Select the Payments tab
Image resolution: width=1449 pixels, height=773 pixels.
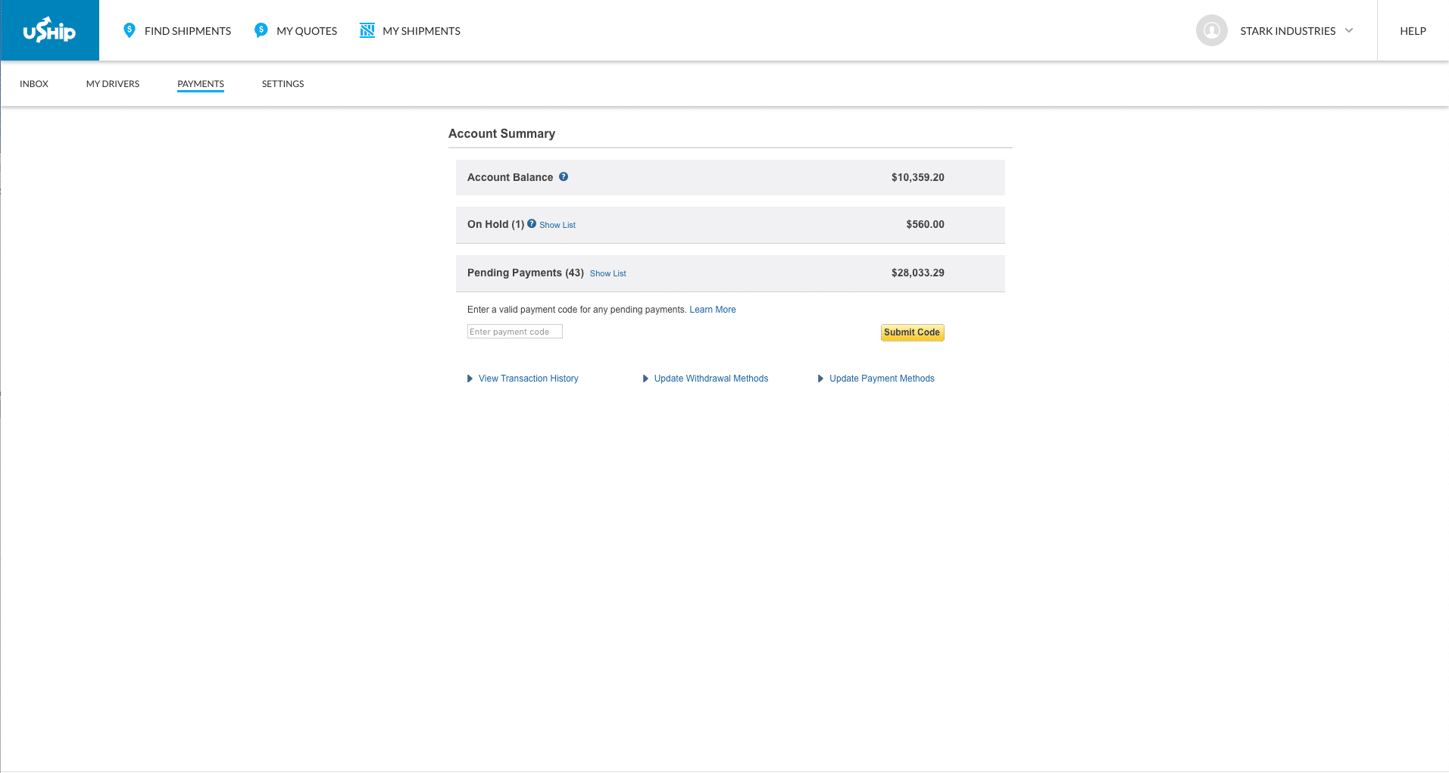click(201, 83)
